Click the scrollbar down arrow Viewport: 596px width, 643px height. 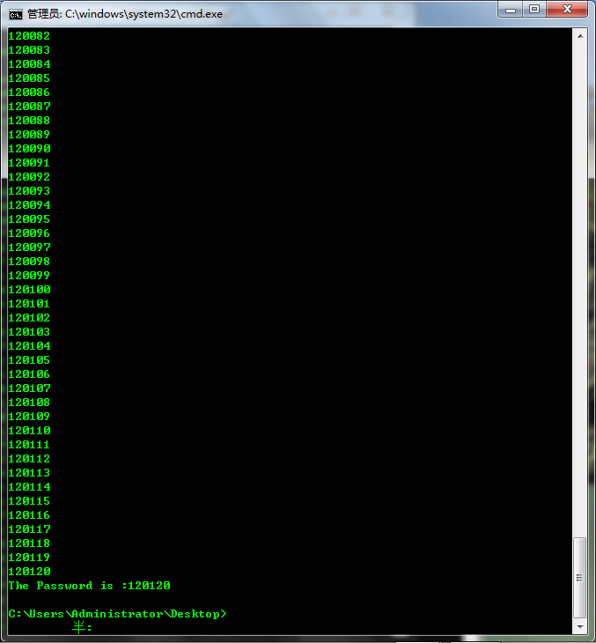pos(580,626)
